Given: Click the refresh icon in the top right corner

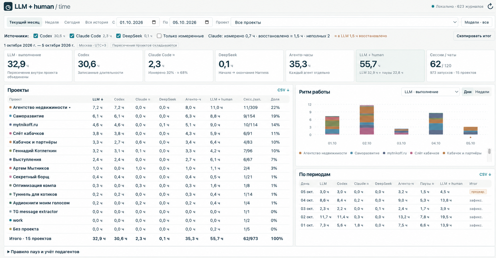Looking at the screenshot, I should click(x=490, y=6).
